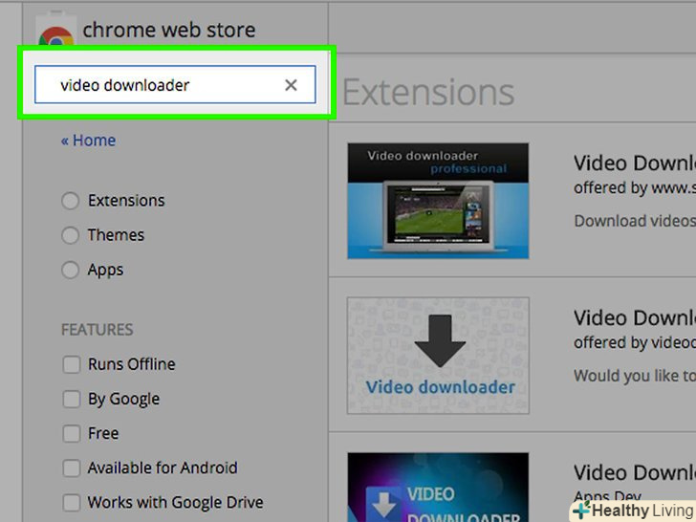Select the Themes radio button
The image size is (696, 522).
(70, 235)
